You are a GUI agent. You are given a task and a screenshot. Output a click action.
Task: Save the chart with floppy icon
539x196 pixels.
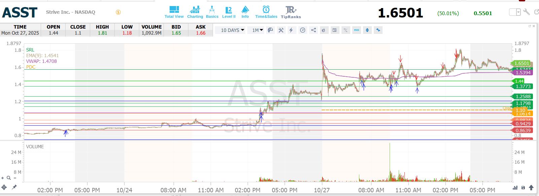(523, 188)
